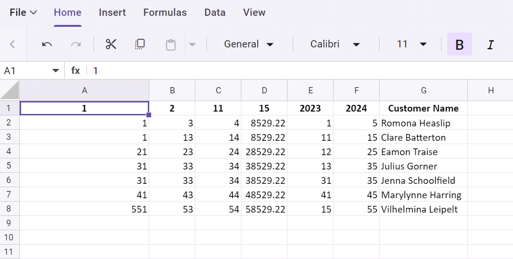Expand the Calibri font family dropdown
This screenshot has width=513, height=259.
tap(335, 45)
